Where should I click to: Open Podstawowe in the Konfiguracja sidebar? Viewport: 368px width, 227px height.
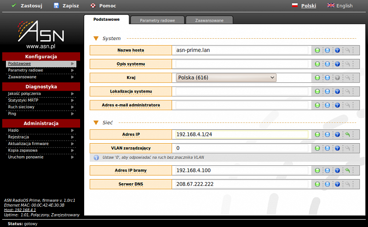coord(41,64)
